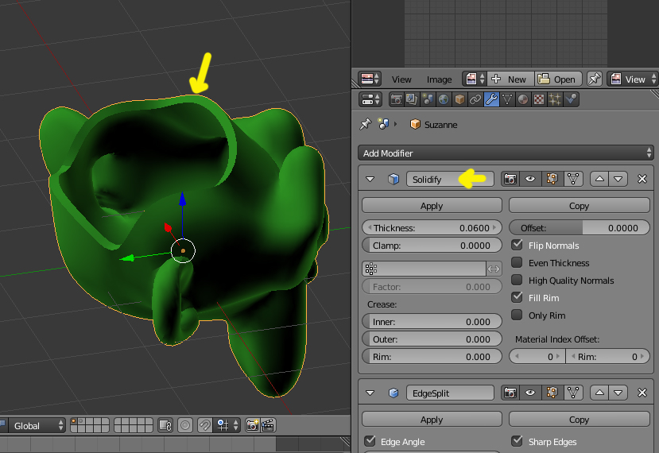Delete the Solidify modifier with its X
Viewport: 659px width, 453px height.
(642, 179)
